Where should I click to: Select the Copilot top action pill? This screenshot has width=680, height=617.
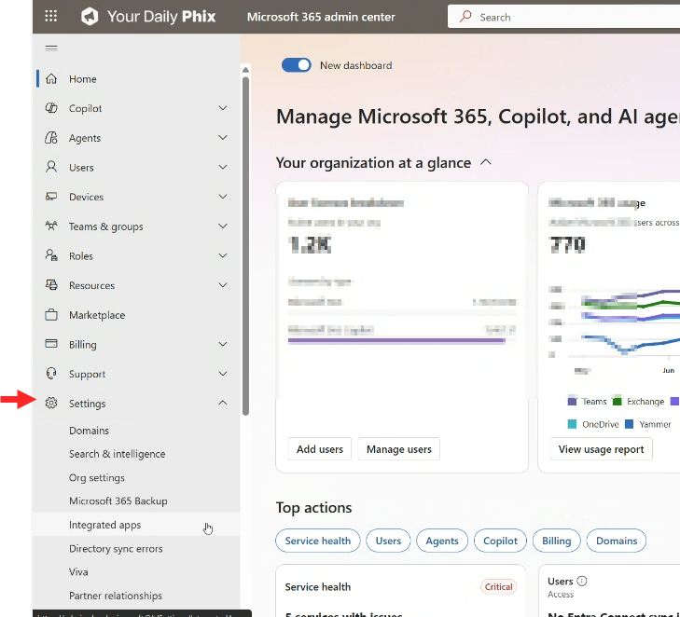coord(501,541)
